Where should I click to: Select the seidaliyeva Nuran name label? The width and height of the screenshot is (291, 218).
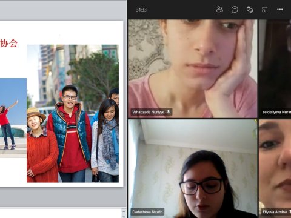[x=276, y=112]
